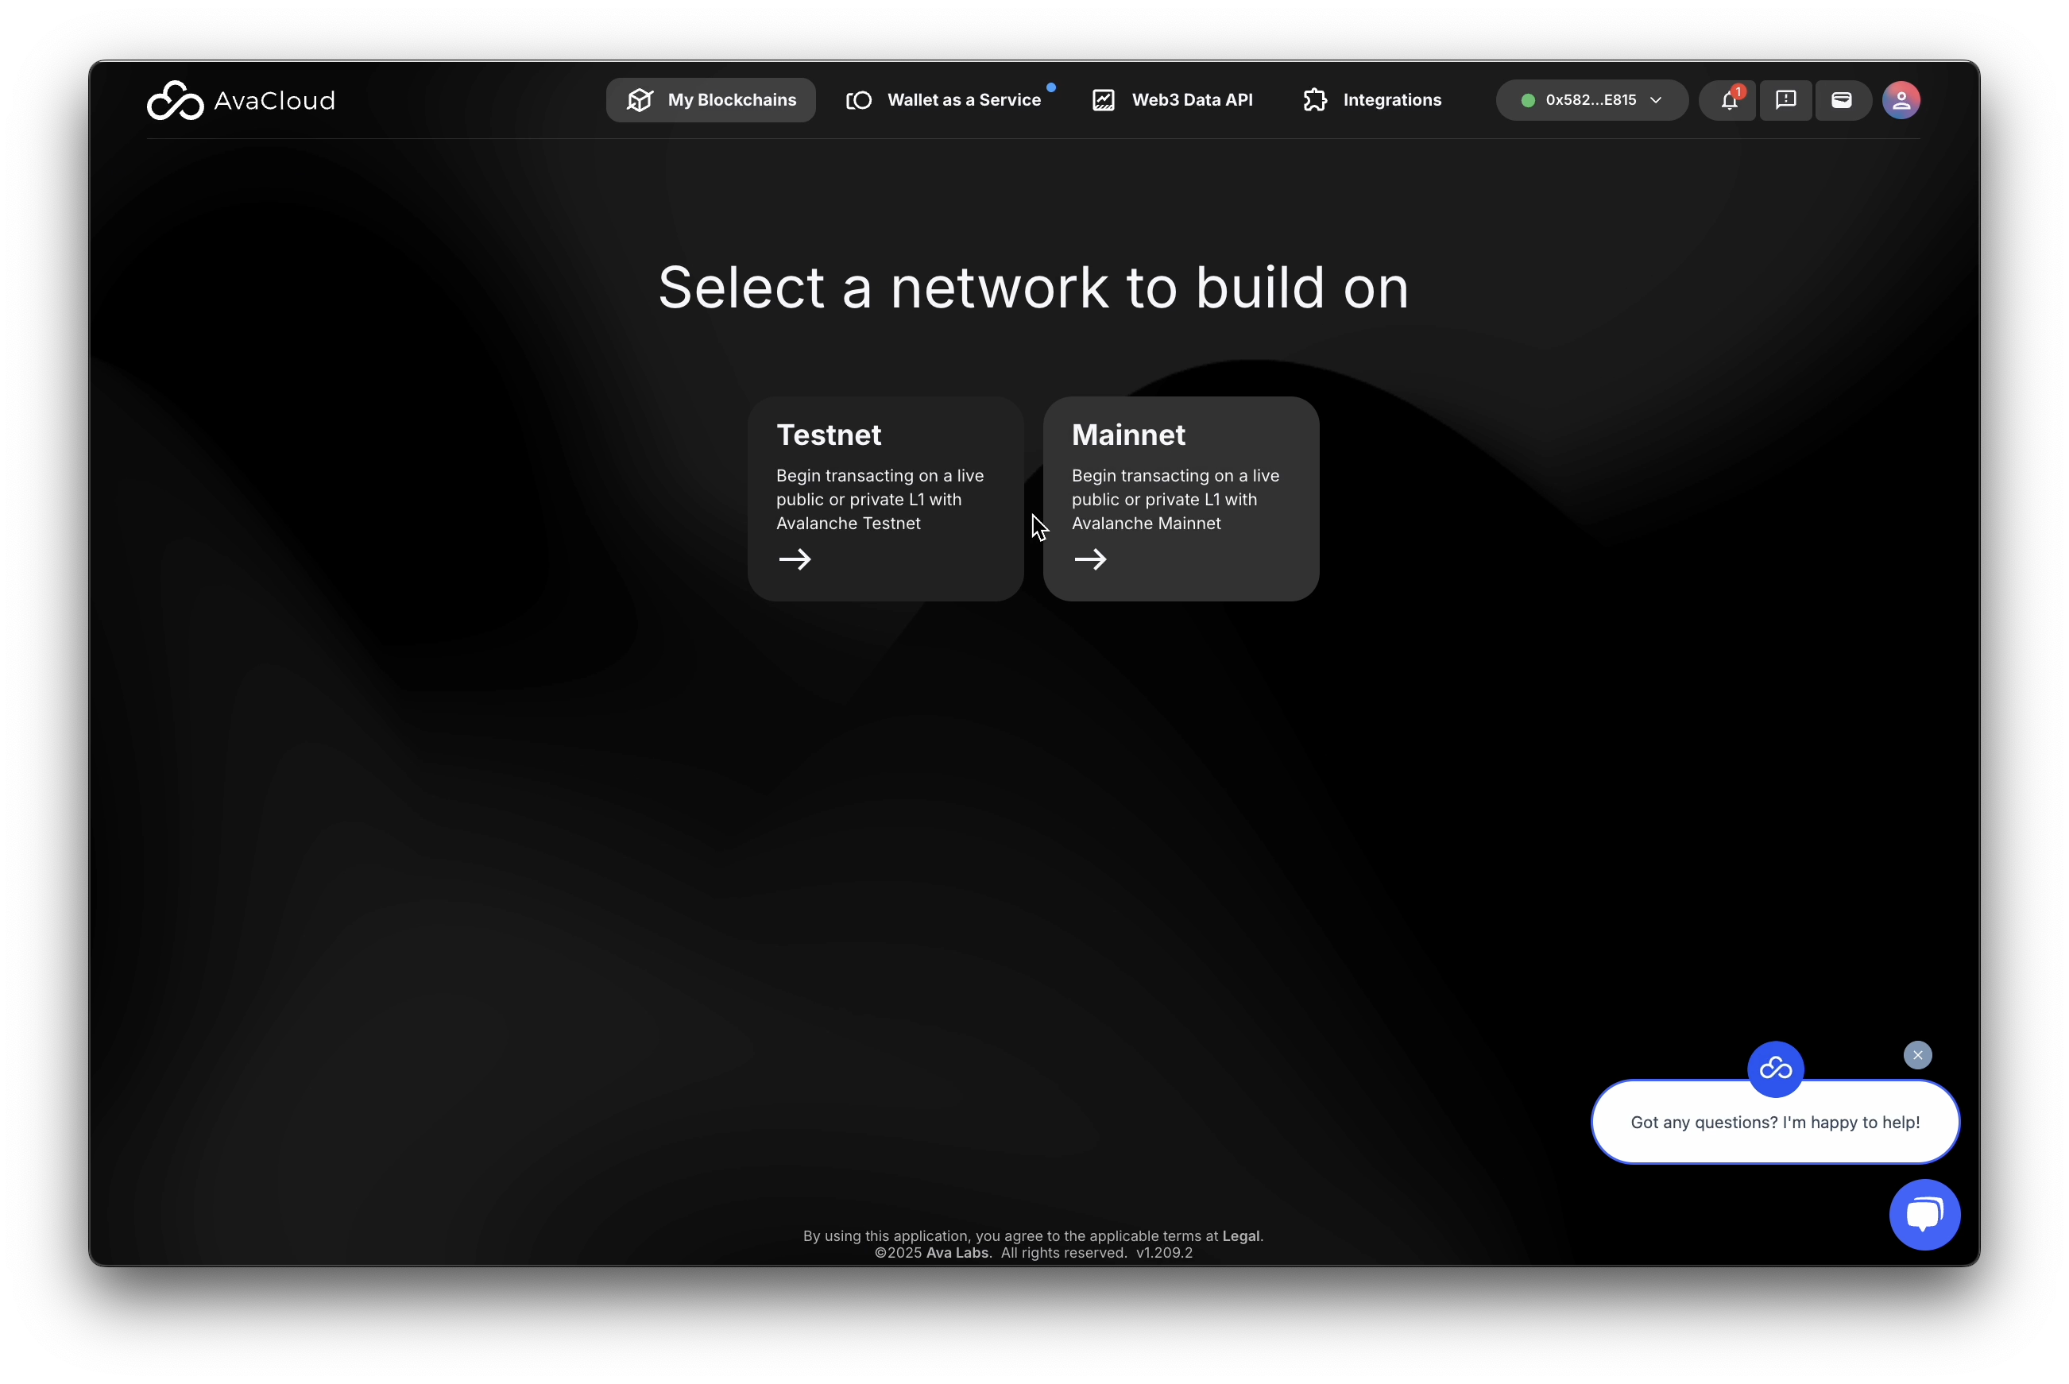The width and height of the screenshot is (2069, 1384).
Task: Go to Wallet as a Service
Action: (x=946, y=101)
